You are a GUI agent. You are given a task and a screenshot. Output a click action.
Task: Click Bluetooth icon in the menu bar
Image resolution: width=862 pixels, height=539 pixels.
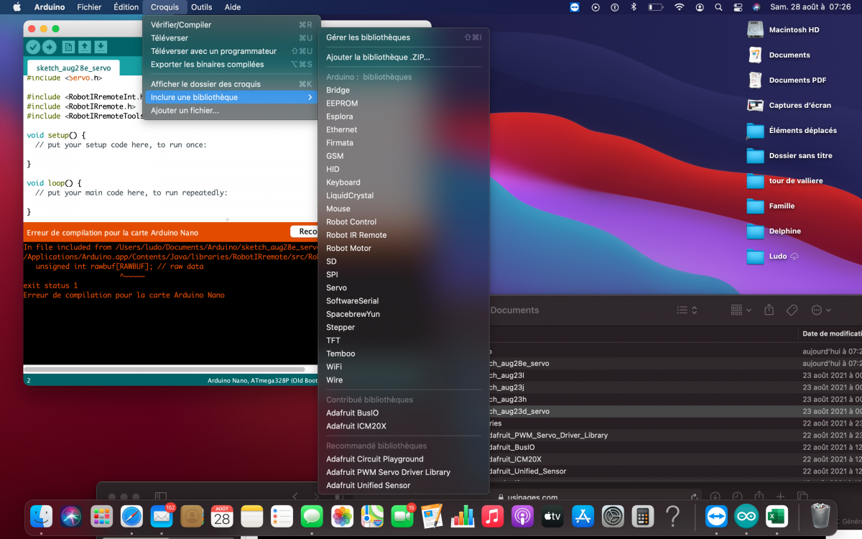pyautogui.click(x=634, y=7)
